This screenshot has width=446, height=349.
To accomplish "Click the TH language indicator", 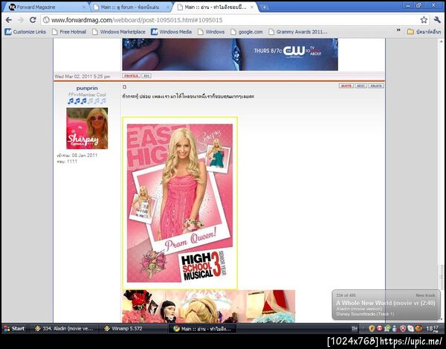I will pyautogui.click(x=354, y=329).
